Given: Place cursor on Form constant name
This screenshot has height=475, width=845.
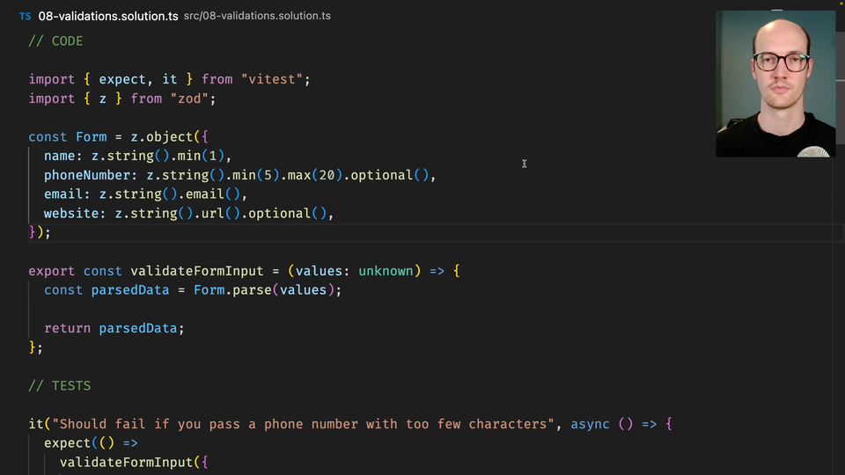Looking at the screenshot, I should click(x=92, y=137).
